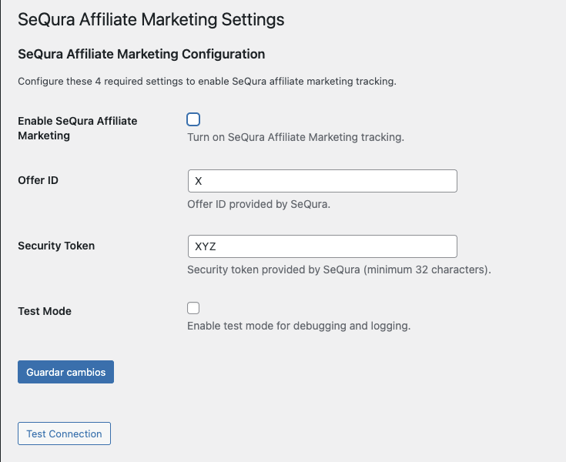Viewport: 566px width, 462px height.
Task: Click the 'Turn on SeQura Affiliate Marketing tracking' text
Action: point(296,138)
